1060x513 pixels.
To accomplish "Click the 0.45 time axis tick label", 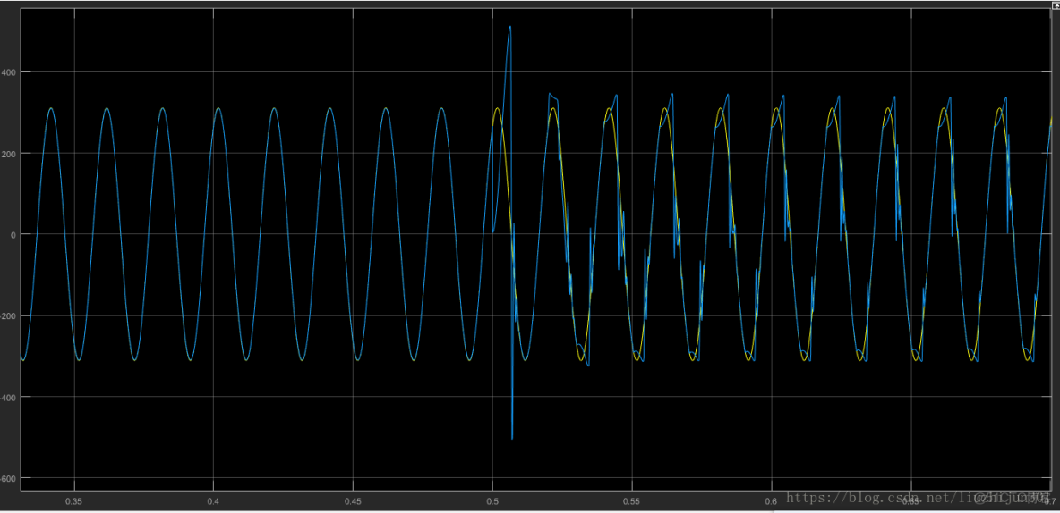I will coord(353,501).
